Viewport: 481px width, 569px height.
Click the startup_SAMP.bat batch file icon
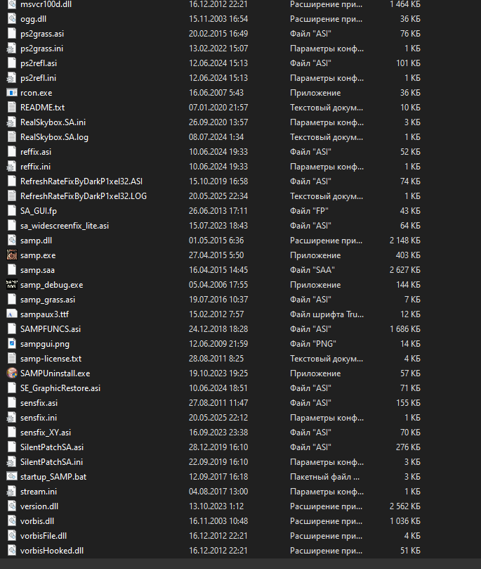point(11,477)
